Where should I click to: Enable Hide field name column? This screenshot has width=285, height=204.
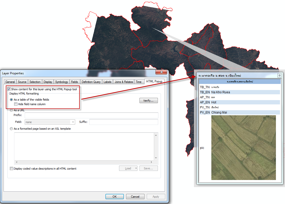(16, 104)
